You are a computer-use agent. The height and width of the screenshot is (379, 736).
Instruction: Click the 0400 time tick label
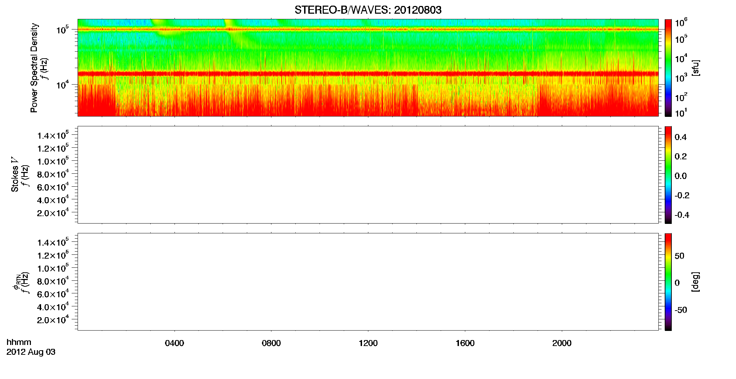pos(175,343)
